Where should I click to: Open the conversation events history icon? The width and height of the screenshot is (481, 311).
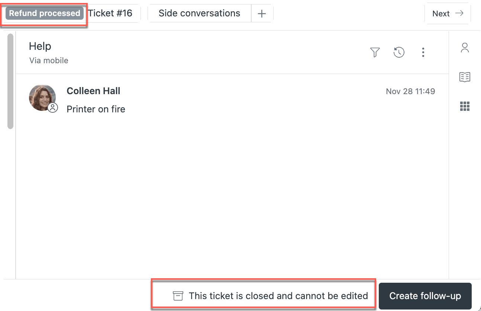399,52
